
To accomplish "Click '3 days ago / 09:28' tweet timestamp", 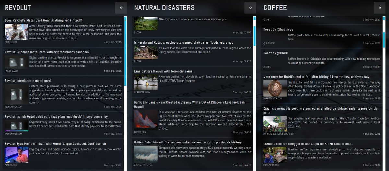I will (x=371, y=43).
